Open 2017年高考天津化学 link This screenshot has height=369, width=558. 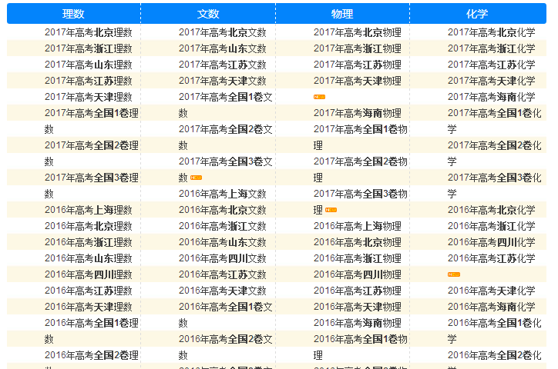click(x=491, y=81)
